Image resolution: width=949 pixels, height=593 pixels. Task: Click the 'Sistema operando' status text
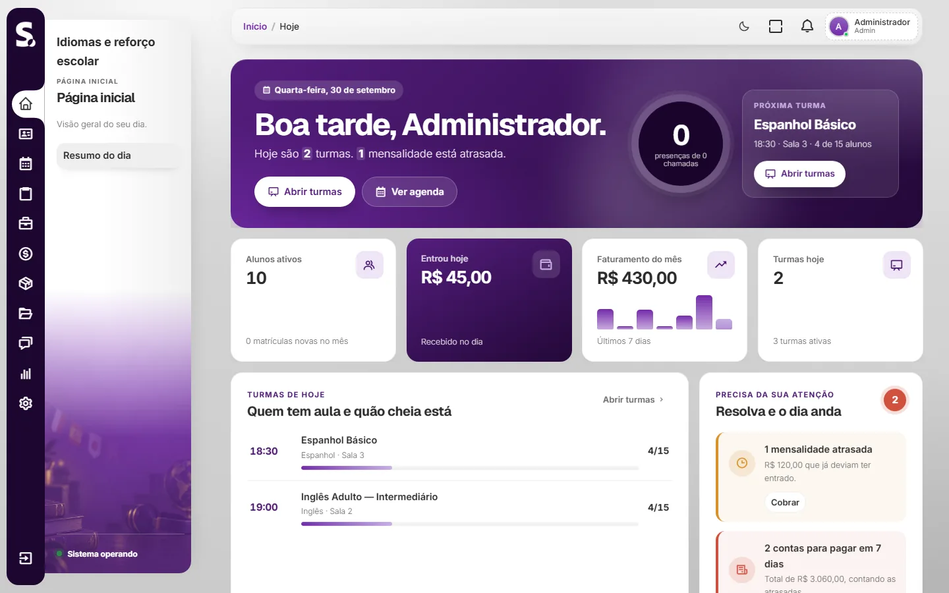point(102,554)
